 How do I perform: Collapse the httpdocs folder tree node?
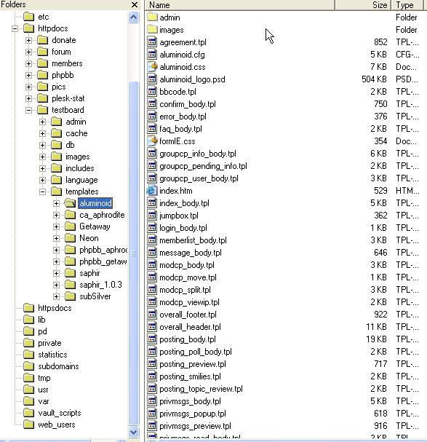[15, 28]
